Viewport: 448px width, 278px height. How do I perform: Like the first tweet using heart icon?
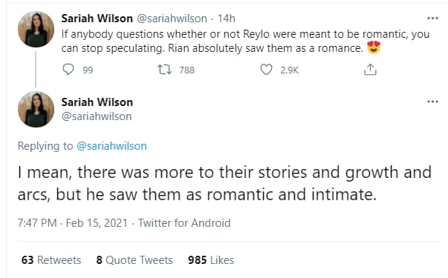coord(266,69)
